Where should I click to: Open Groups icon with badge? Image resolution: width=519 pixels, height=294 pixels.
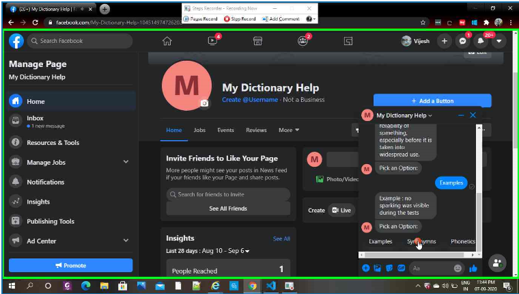(303, 41)
